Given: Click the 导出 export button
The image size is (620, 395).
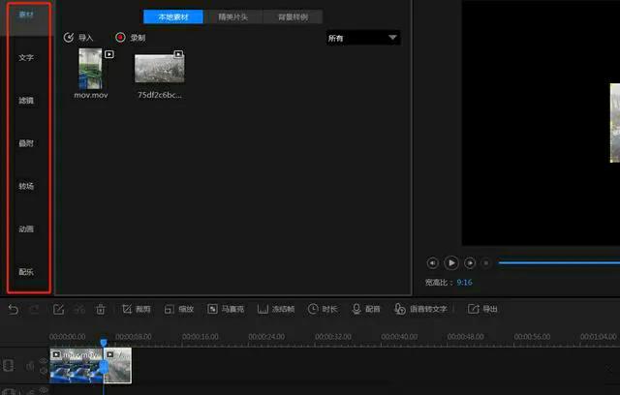Looking at the screenshot, I should pyautogui.click(x=482, y=309).
